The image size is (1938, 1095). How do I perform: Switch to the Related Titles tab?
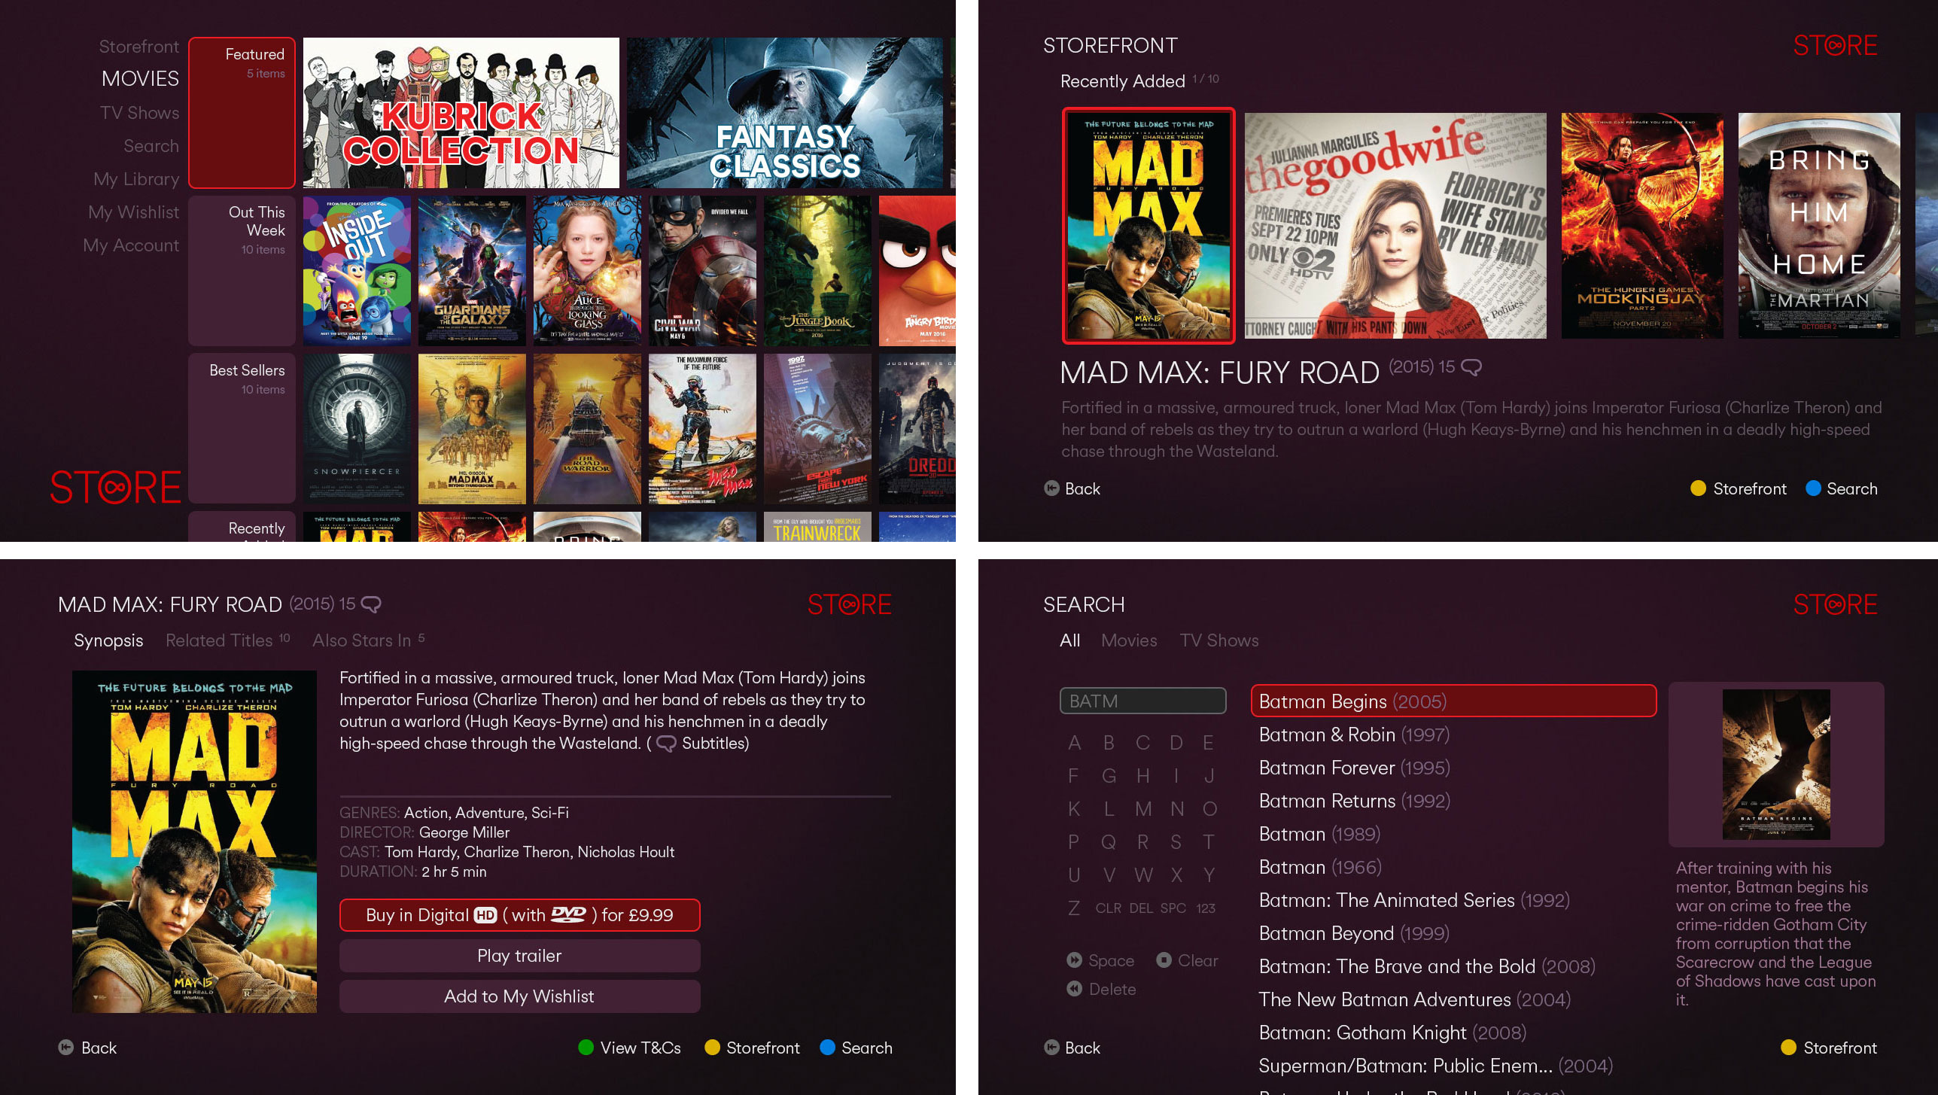click(x=227, y=640)
